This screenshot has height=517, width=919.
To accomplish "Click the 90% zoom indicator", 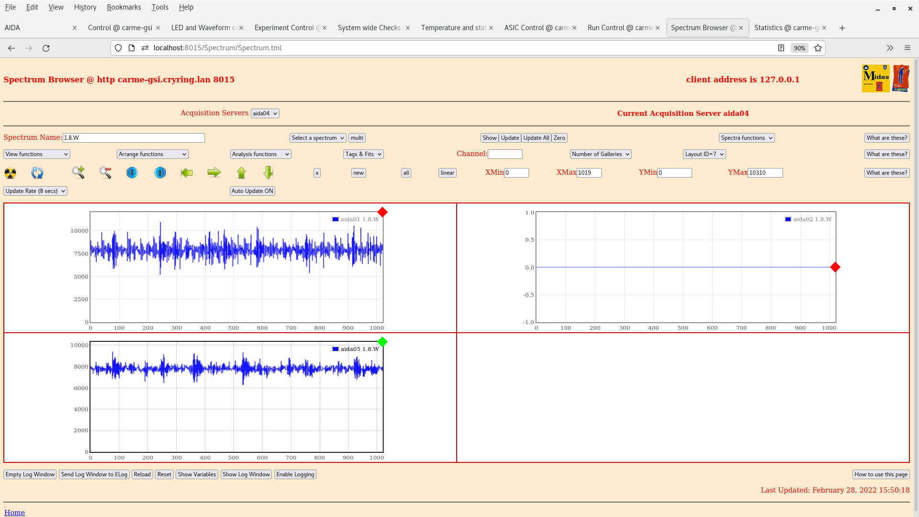I will tap(799, 48).
